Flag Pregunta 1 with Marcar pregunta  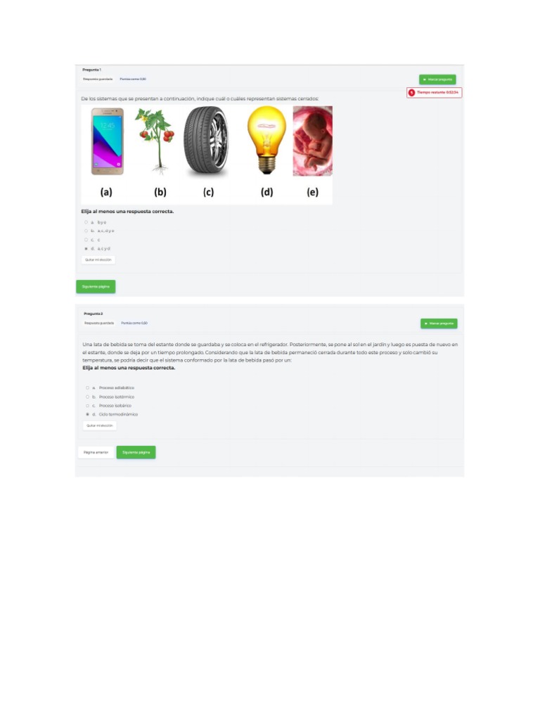437,79
